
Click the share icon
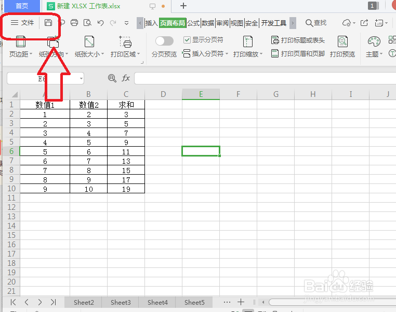(364, 23)
